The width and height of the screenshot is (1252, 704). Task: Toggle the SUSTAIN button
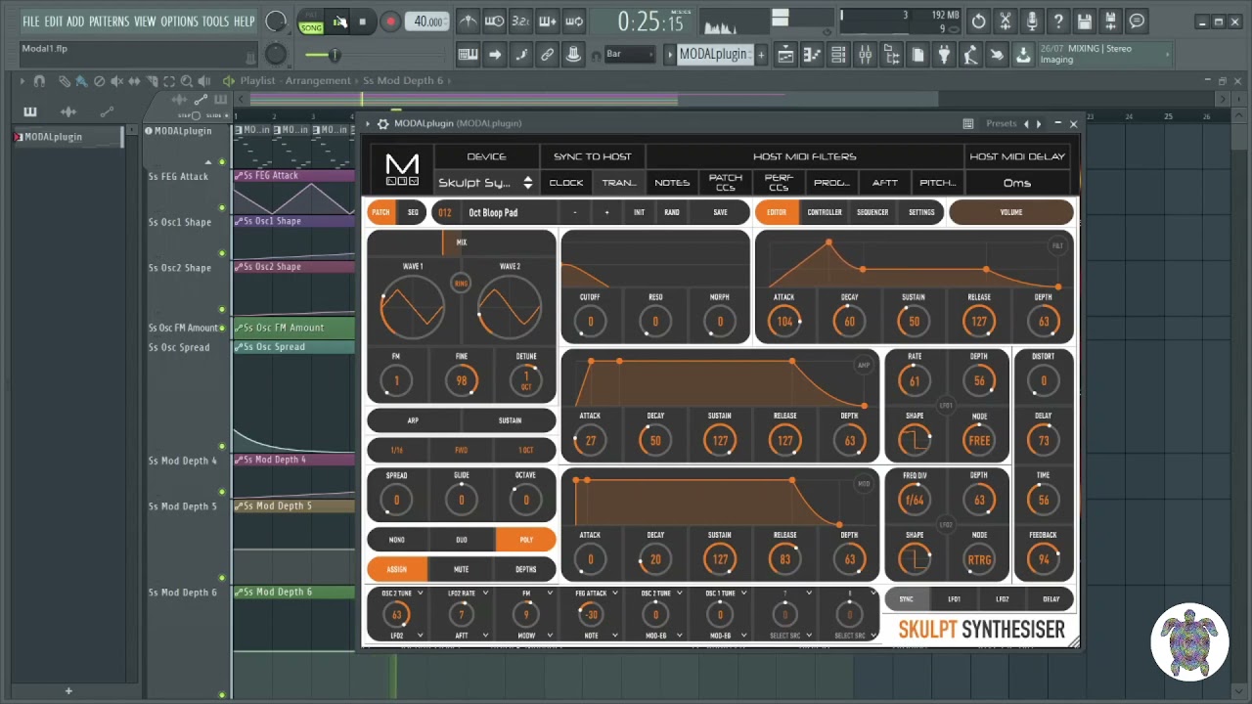tap(510, 420)
